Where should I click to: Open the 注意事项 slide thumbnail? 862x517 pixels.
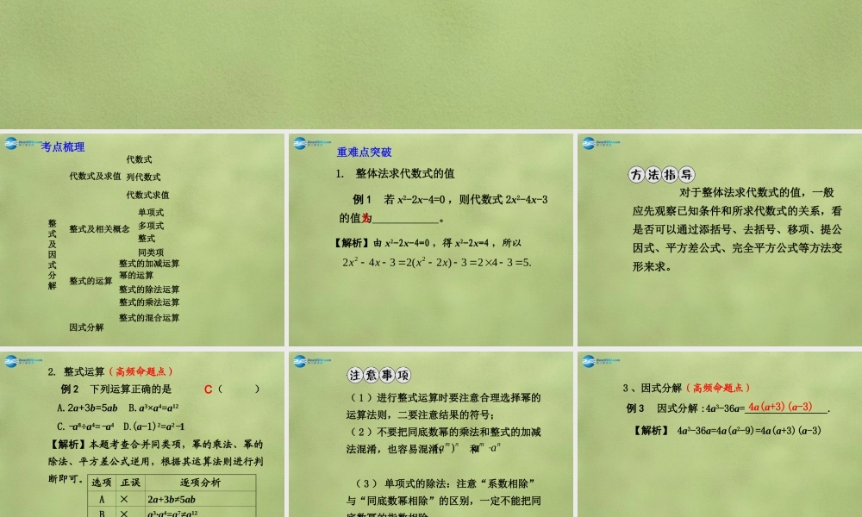tap(430, 434)
